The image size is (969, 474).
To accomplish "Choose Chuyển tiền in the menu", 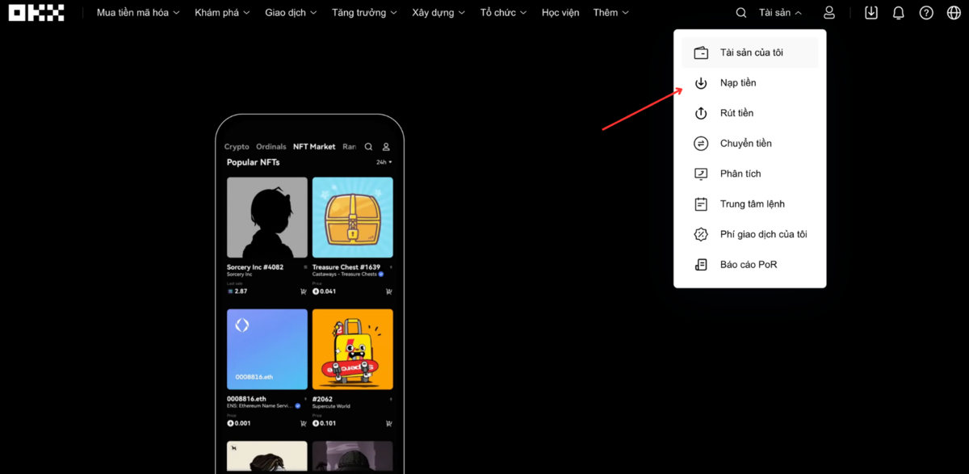I will coord(749,144).
